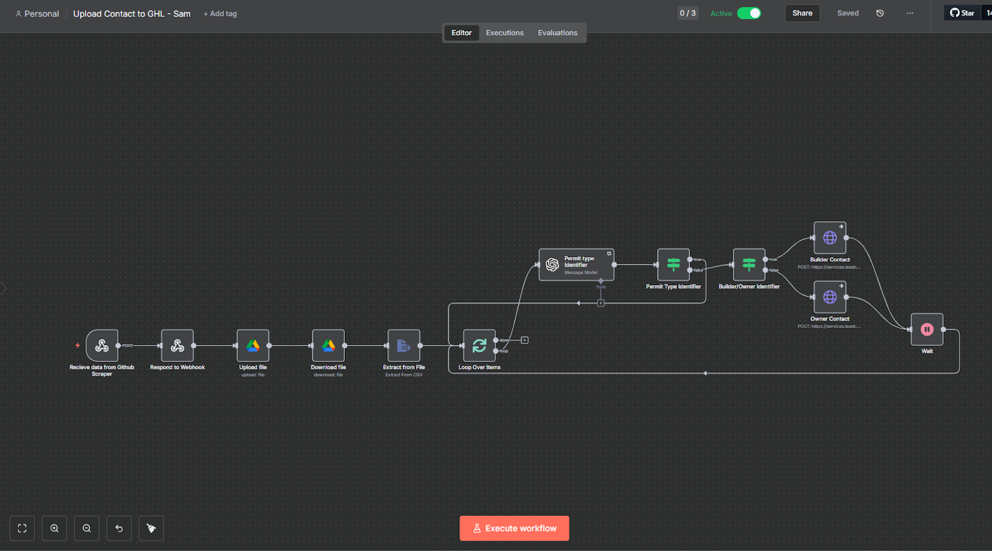Image resolution: width=992 pixels, height=551 pixels.
Task: Click the Share button
Action: click(x=802, y=14)
